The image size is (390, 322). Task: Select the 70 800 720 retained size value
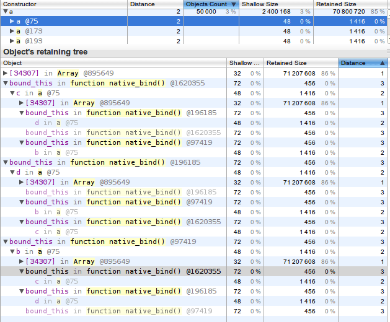348,12
